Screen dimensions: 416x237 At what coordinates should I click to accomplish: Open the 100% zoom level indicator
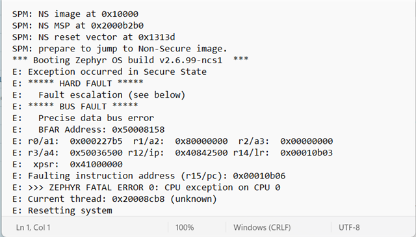click(185, 227)
